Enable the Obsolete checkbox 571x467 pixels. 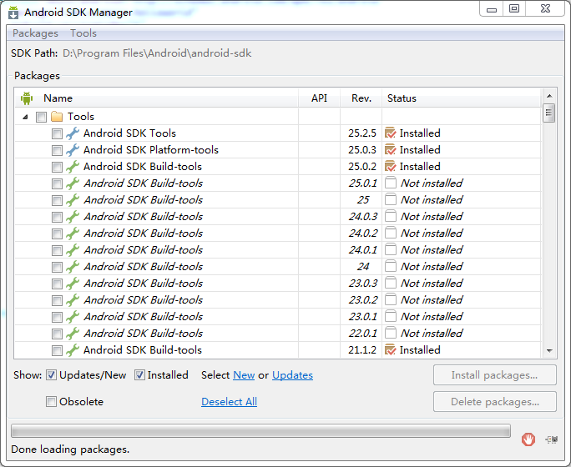[51, 401]
